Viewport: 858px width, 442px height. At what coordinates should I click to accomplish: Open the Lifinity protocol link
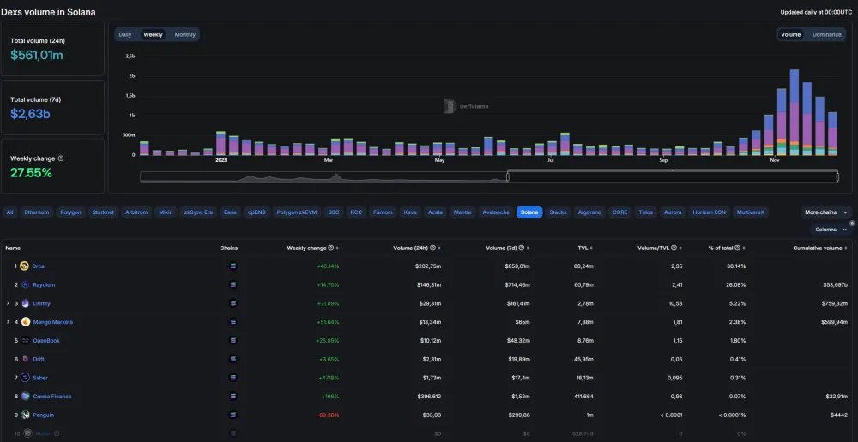click(41, 303)
